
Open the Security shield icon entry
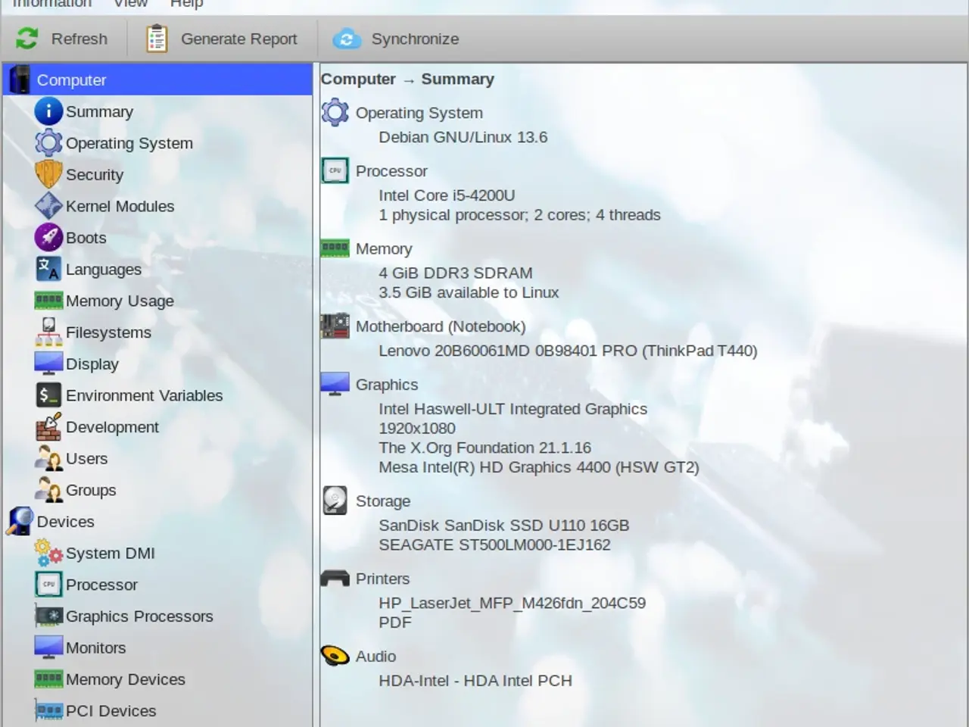pos(48,174)
